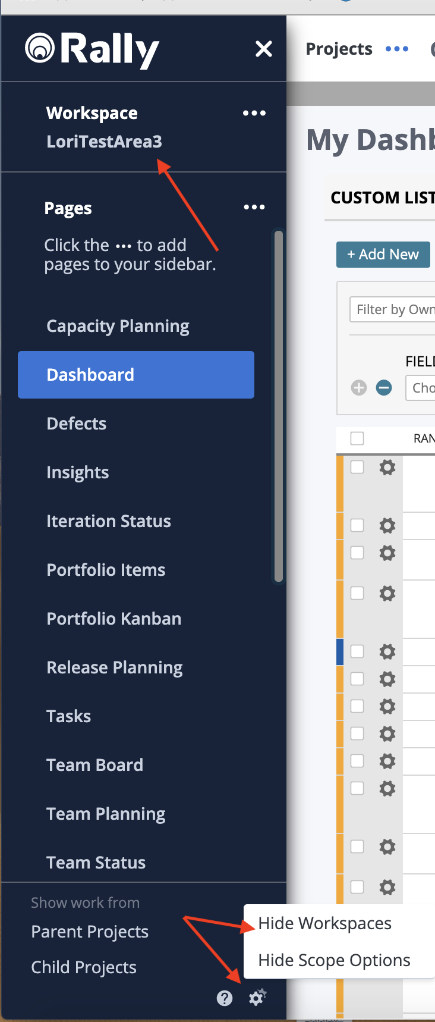Screen dimensions: 435x1022
Task: Check the last row checkbox in list
Action: click(357, 887)
